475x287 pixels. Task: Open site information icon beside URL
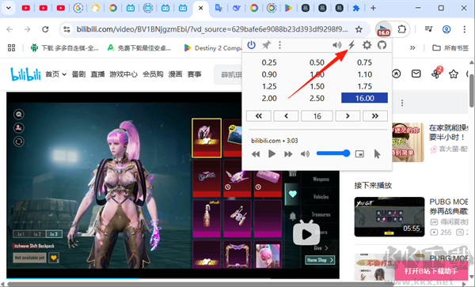click(x=66, y=29)
